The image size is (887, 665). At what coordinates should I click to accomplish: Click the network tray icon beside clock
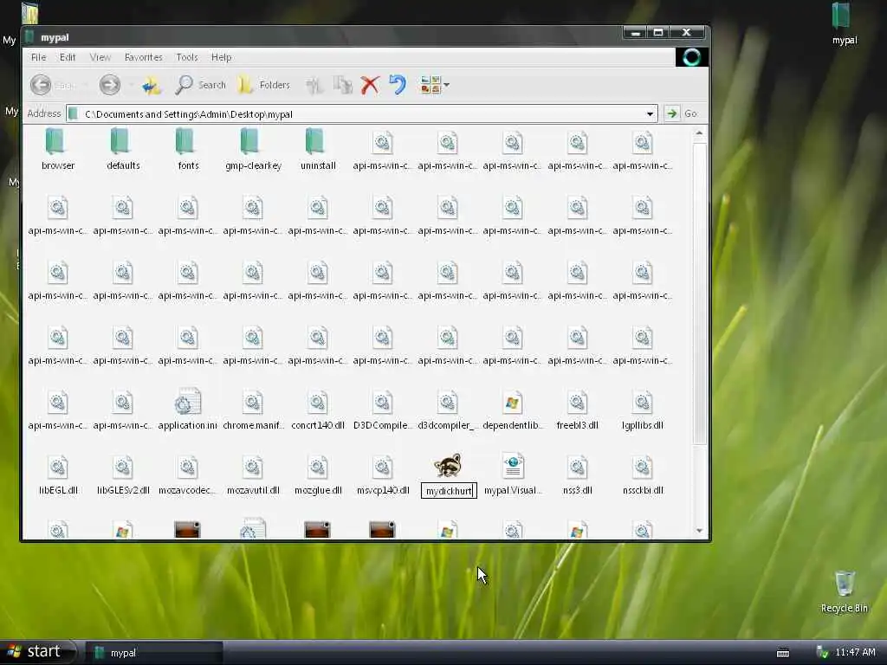pyautogui.click(x=823, y=653)
